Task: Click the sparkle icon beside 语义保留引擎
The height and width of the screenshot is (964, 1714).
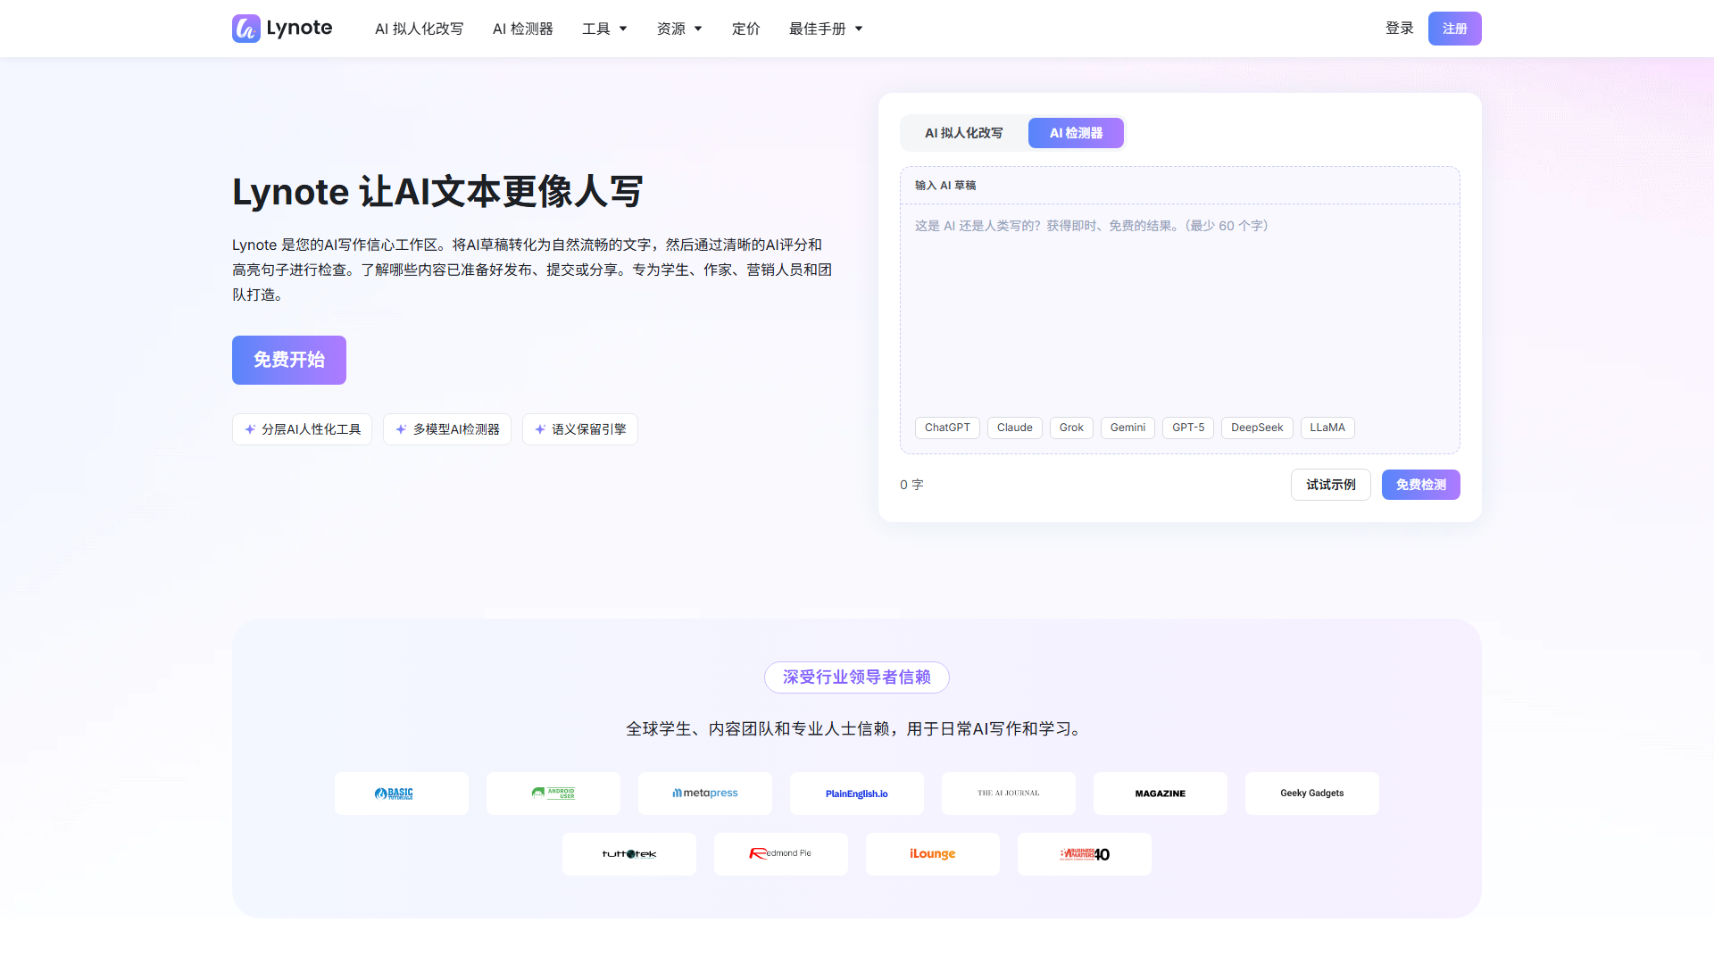Action: point(540,429)
